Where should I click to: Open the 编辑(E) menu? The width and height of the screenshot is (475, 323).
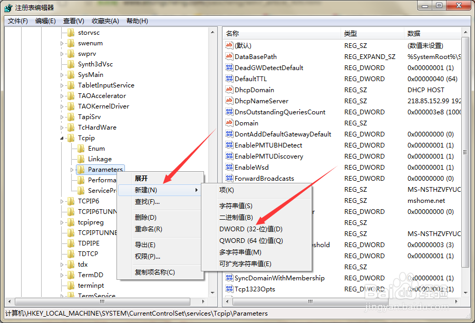45,21
